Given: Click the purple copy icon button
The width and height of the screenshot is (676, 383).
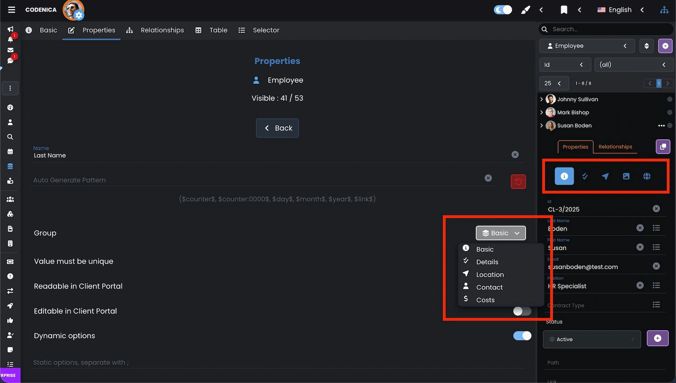Looking at the screenshot, I should [662, 147].
